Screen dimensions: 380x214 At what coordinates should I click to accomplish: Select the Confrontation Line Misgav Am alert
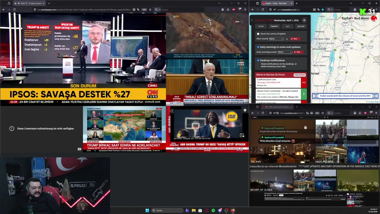tap(278, 82)
